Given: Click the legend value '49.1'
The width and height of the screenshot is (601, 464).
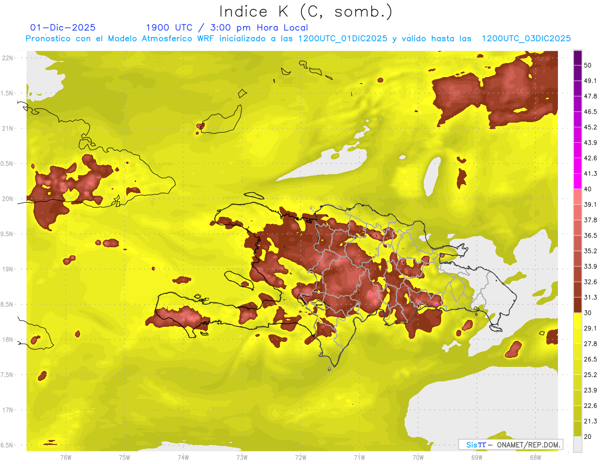Looking at the screenshot, I should (591, 81).
